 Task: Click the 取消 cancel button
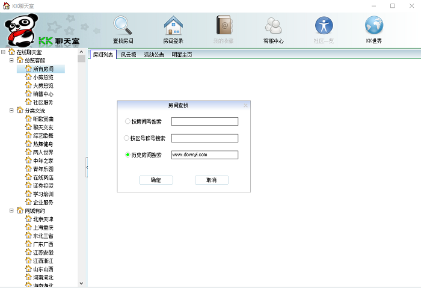[211, 180]
